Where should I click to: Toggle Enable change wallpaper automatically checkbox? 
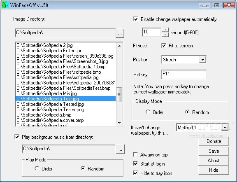click(x=136, y=19)
